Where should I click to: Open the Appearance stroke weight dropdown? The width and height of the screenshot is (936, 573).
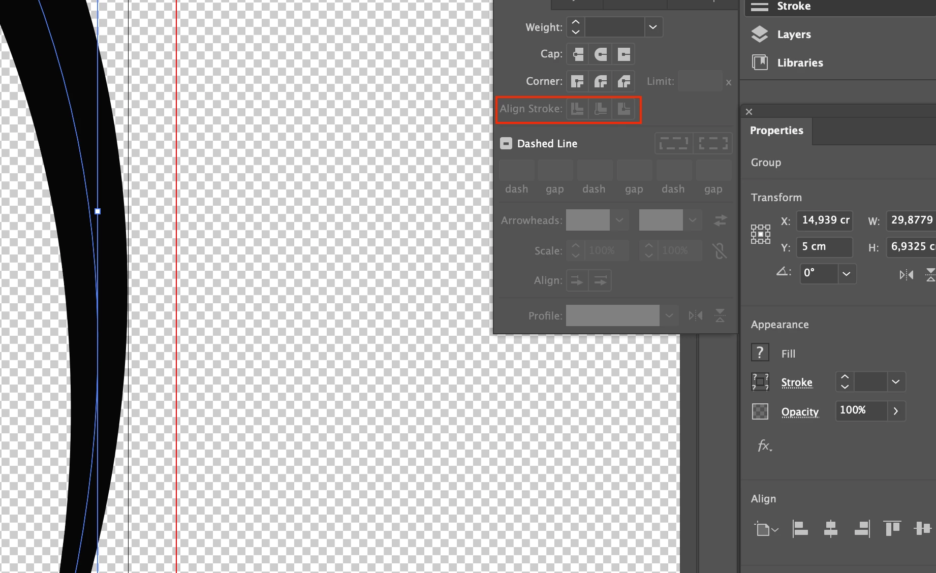896,381
